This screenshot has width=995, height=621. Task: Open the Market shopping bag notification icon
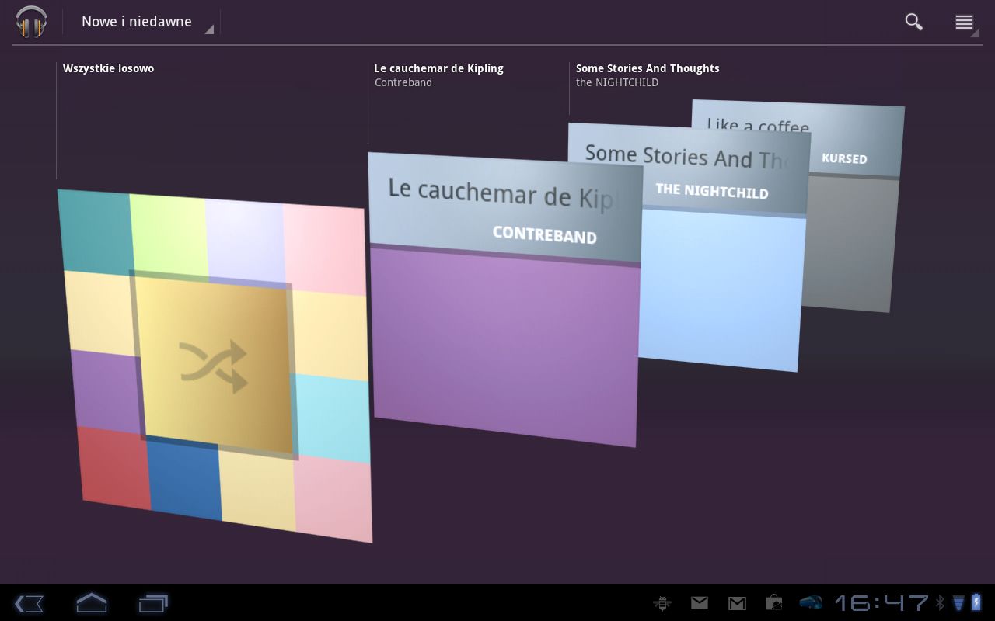(773, 602)
